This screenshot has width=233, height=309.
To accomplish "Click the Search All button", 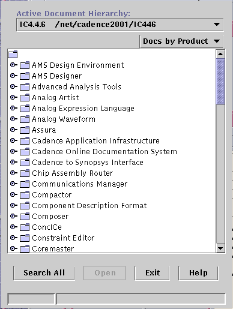I will point(44,273).
